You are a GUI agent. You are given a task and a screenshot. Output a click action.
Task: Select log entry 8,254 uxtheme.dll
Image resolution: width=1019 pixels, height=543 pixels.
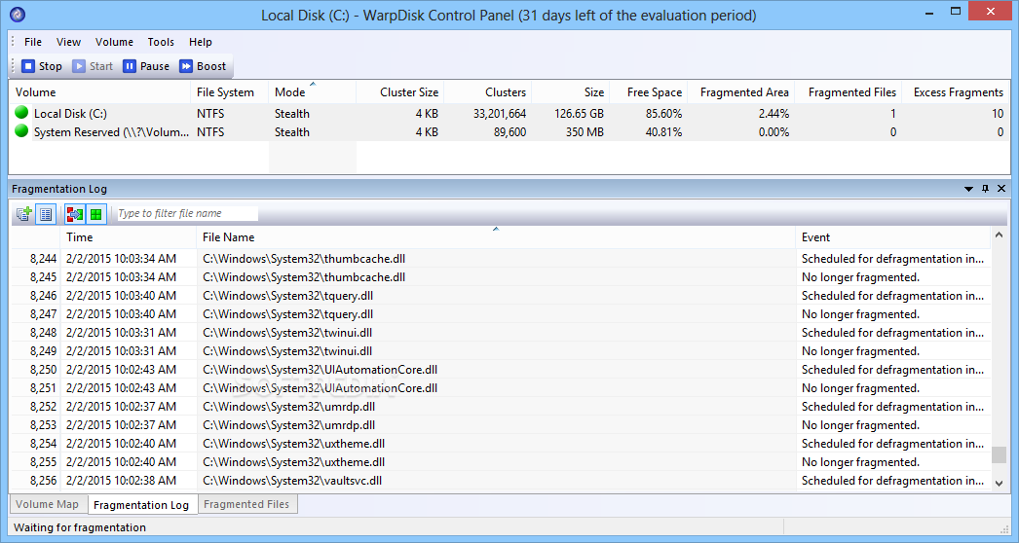[501, 444]
